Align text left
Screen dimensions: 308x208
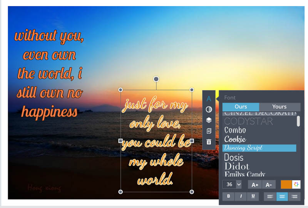click(270, 196)
